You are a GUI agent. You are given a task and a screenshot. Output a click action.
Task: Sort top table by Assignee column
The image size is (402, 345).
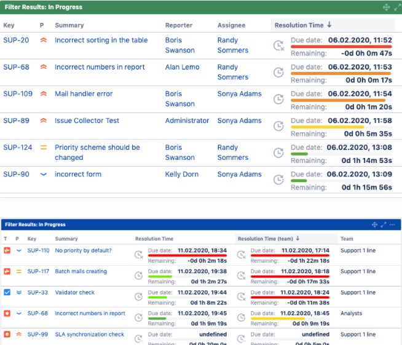(x=232, y=25)
